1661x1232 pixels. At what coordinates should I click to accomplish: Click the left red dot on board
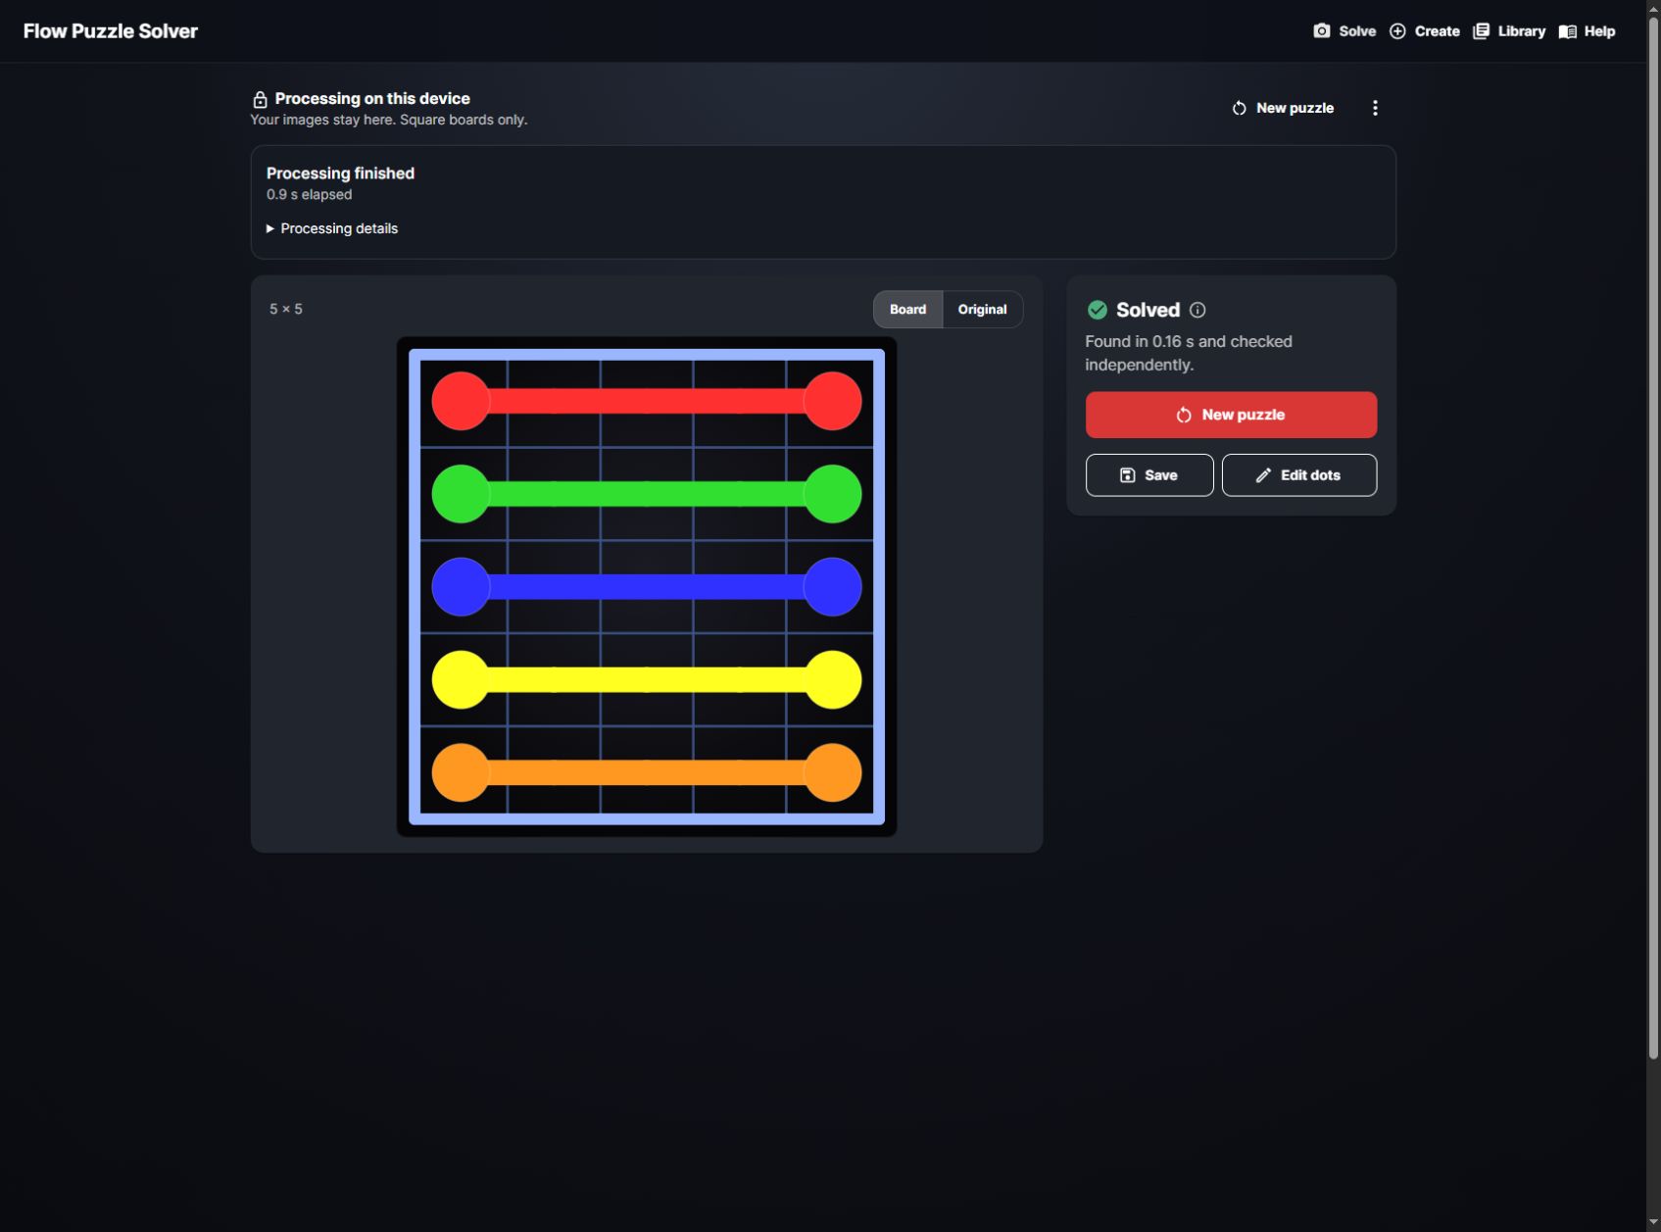pyautogui.click(x=461, y=401)
